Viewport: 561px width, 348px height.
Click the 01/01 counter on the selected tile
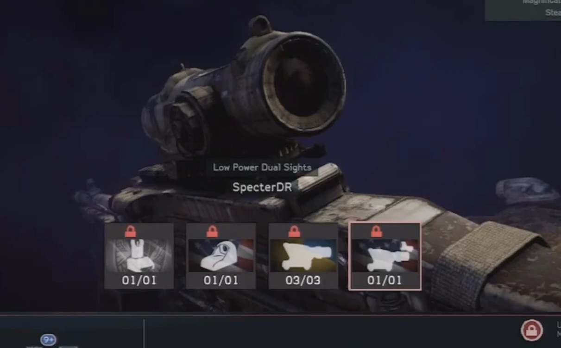point(385,280)
